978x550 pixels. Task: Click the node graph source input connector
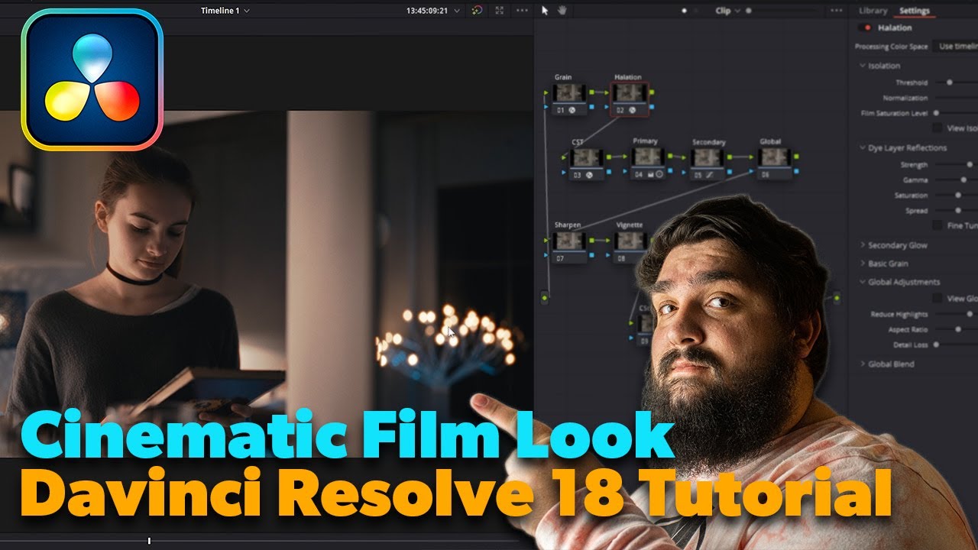(x=545, y=297)
